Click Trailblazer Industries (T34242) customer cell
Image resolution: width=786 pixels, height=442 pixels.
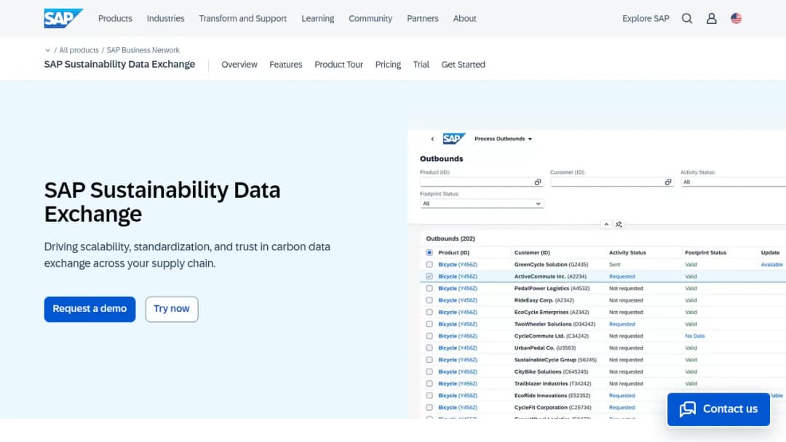552,384
